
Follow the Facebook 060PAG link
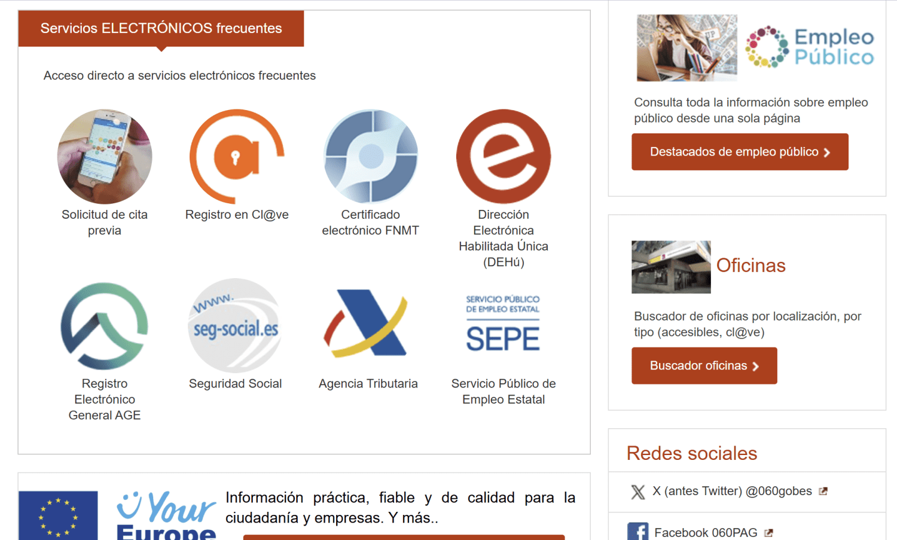click(706, 532)
